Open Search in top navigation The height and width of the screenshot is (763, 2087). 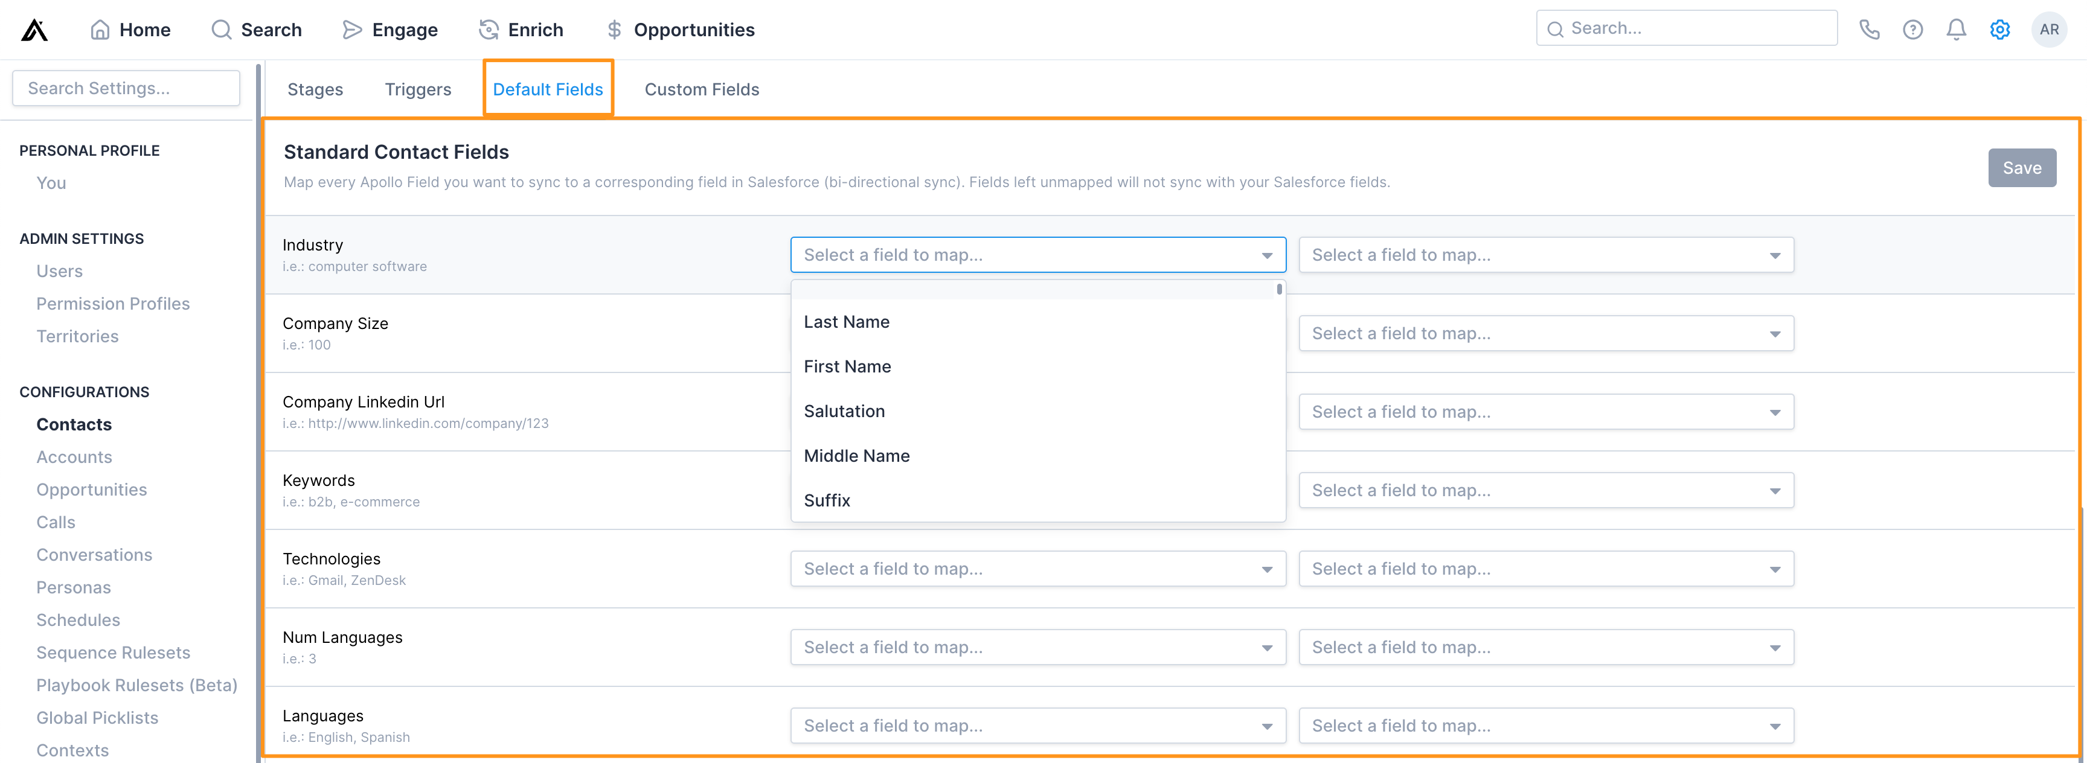pos(256,30)
